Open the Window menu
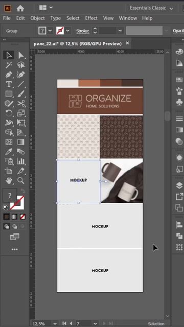 128,18
